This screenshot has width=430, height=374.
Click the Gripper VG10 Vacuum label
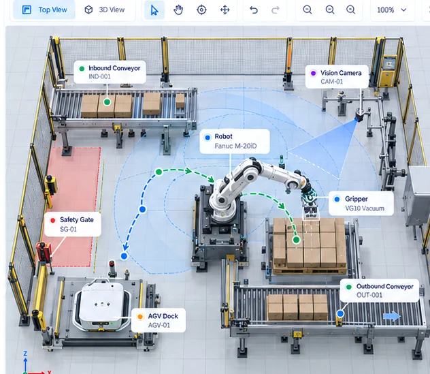pyautogui.click(x=361, y=203)
